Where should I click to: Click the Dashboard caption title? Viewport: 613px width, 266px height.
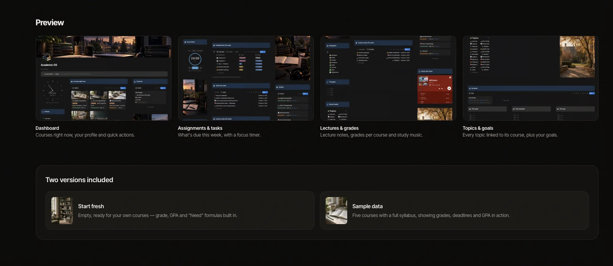[x=47, y=128]
